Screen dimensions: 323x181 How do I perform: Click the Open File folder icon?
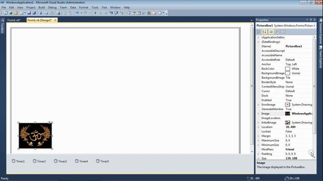[x=16, y=13]
